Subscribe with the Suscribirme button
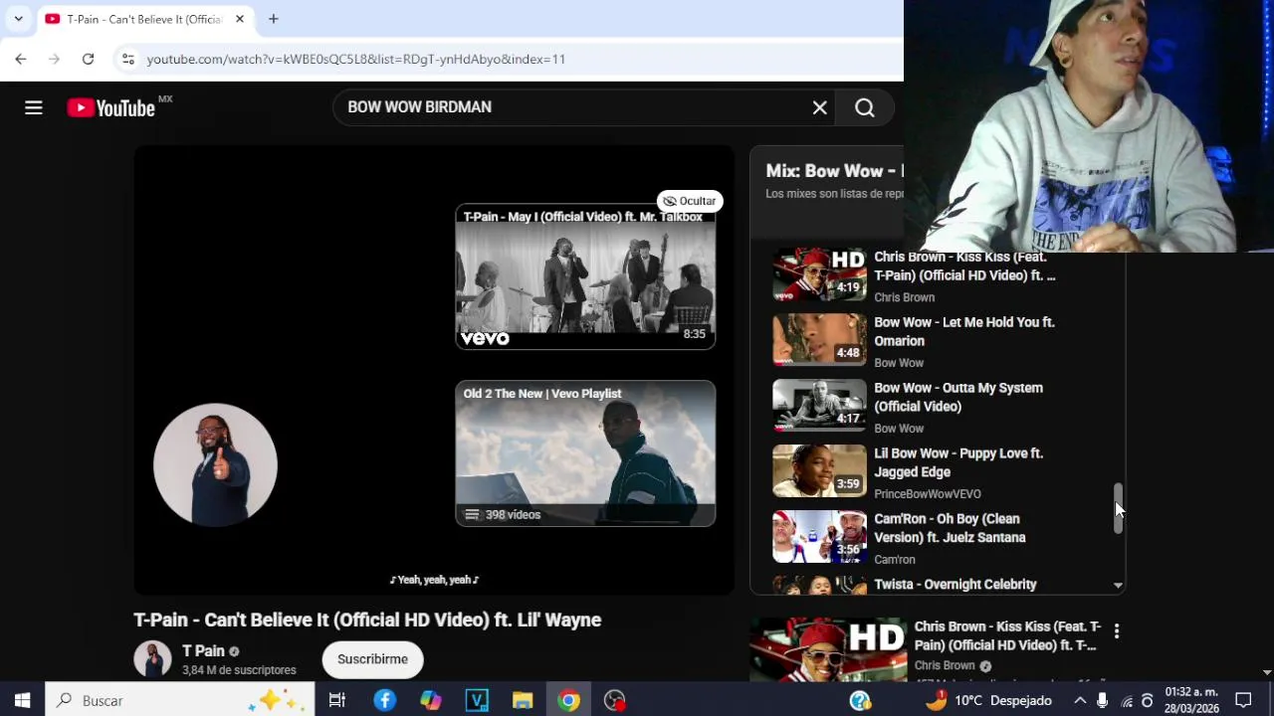The image size is (1274, 716). (372, 659)
